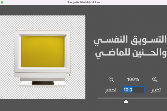
Task: Click the white slider thumb handle
Action: coord(126,101)
